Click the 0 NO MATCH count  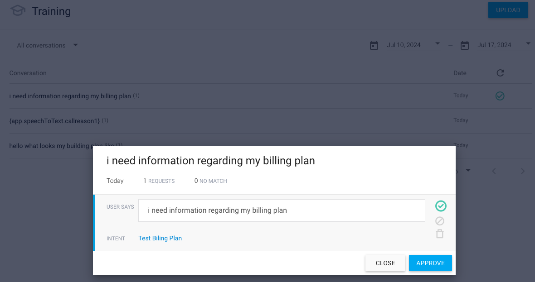click(210, 181)
